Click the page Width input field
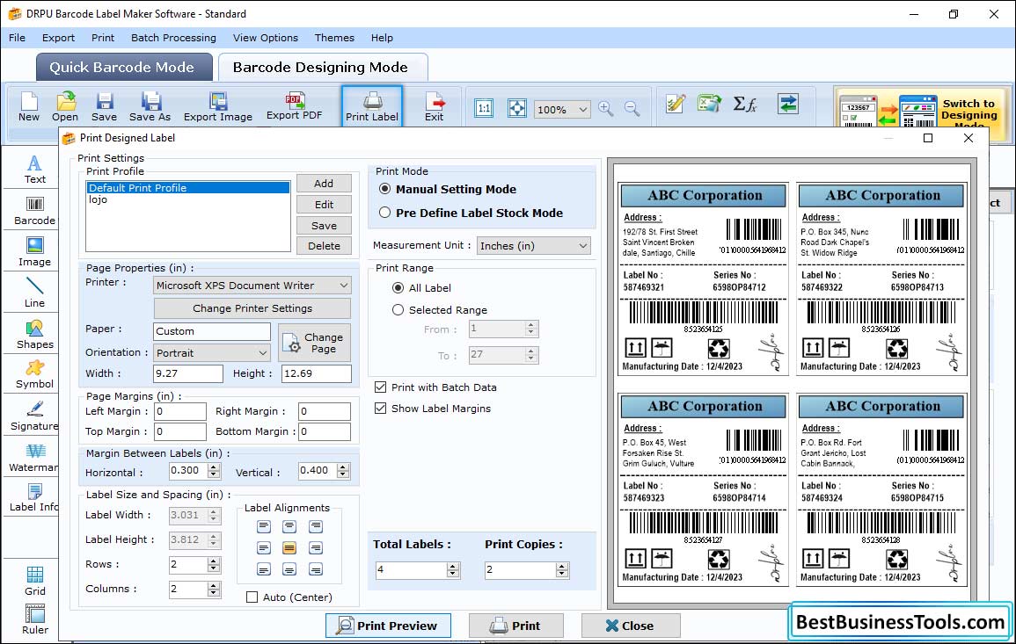1016x644 pixels. [x=188, y=373]
